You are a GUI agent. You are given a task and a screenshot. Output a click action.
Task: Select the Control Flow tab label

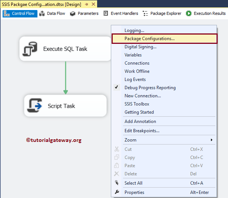(x=23, y=13)
